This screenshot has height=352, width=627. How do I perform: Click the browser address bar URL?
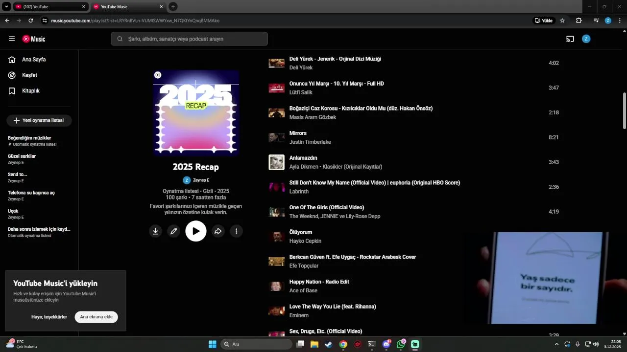[x=135, y=21]
